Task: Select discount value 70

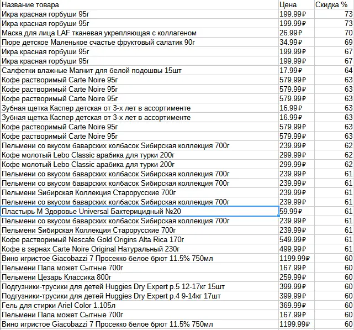Action: 334,33
